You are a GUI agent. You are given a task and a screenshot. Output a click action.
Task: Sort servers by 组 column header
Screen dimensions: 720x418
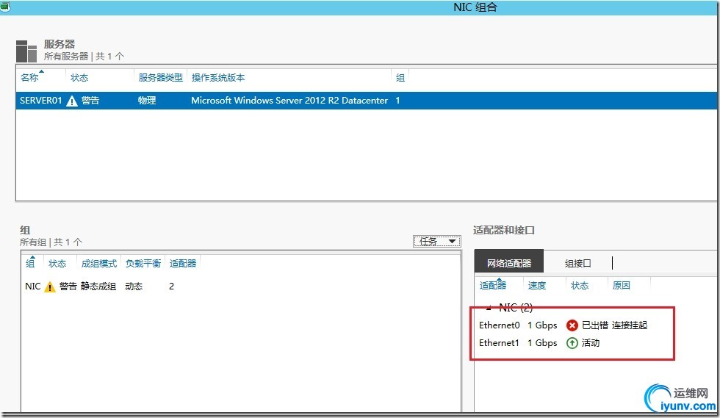point(400,78)
